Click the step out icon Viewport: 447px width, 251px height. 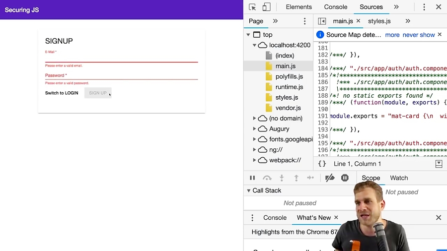click(296, 178)
